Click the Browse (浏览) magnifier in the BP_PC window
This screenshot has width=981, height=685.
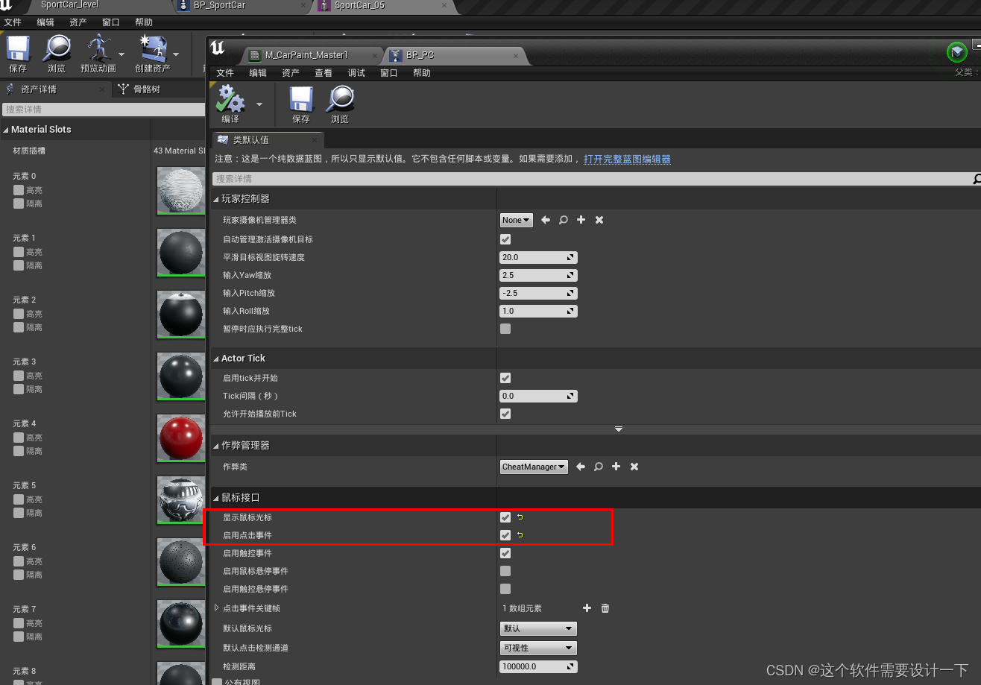(340, 98)
